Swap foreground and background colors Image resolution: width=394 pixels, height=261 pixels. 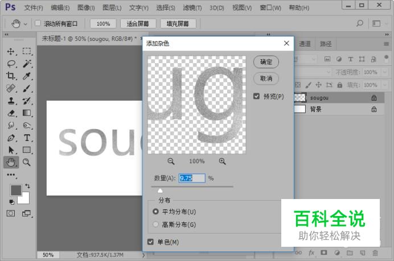pyautogui.click(x=27, y=186)
